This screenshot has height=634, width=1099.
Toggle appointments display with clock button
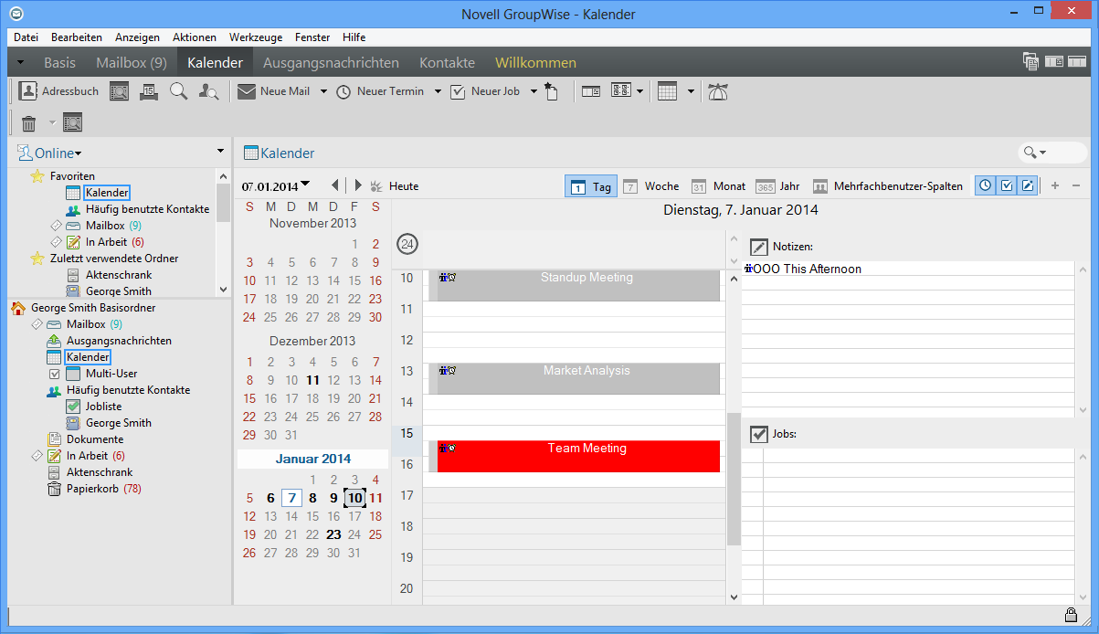985,186
